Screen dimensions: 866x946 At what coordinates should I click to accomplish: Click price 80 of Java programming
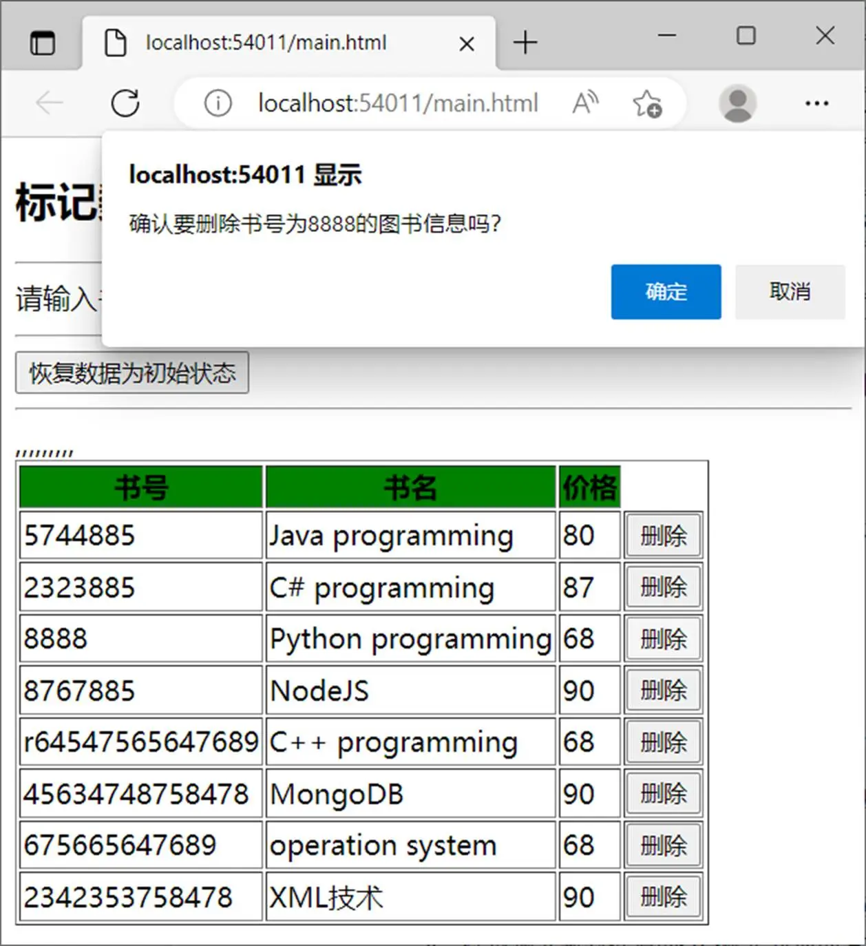point(590,535)
